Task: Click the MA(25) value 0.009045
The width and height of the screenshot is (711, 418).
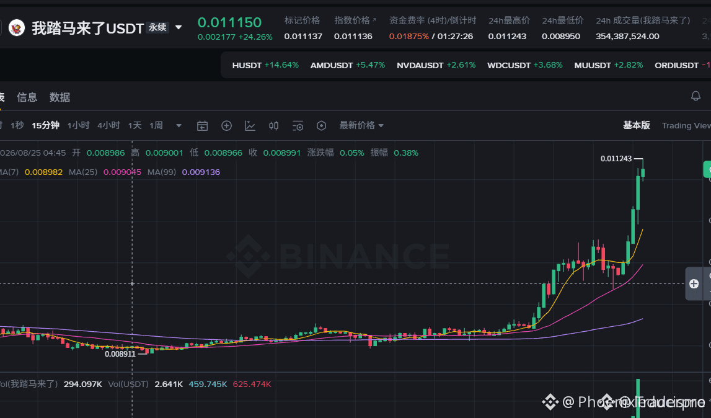Action: pos(122,172)
